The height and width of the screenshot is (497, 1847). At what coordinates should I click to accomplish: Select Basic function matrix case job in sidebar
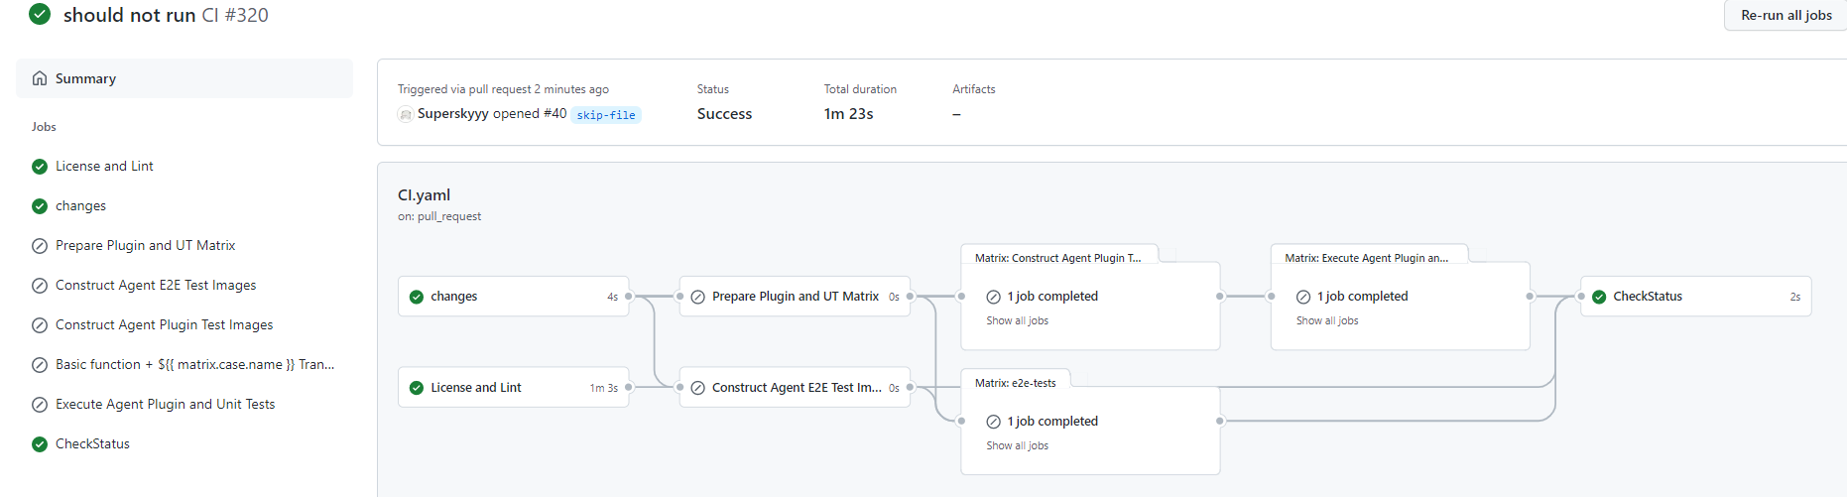point(194,364)
